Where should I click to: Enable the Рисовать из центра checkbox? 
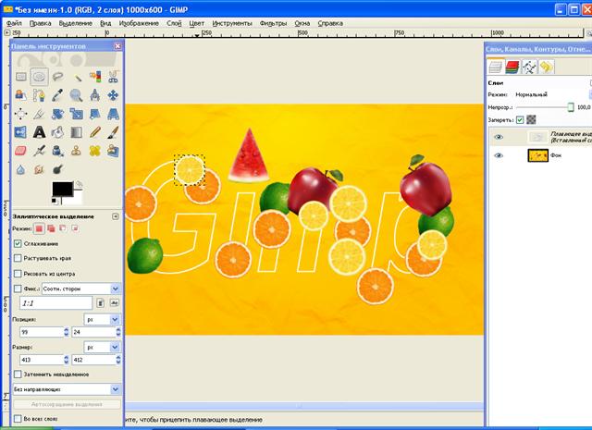[x=18, y=274]
